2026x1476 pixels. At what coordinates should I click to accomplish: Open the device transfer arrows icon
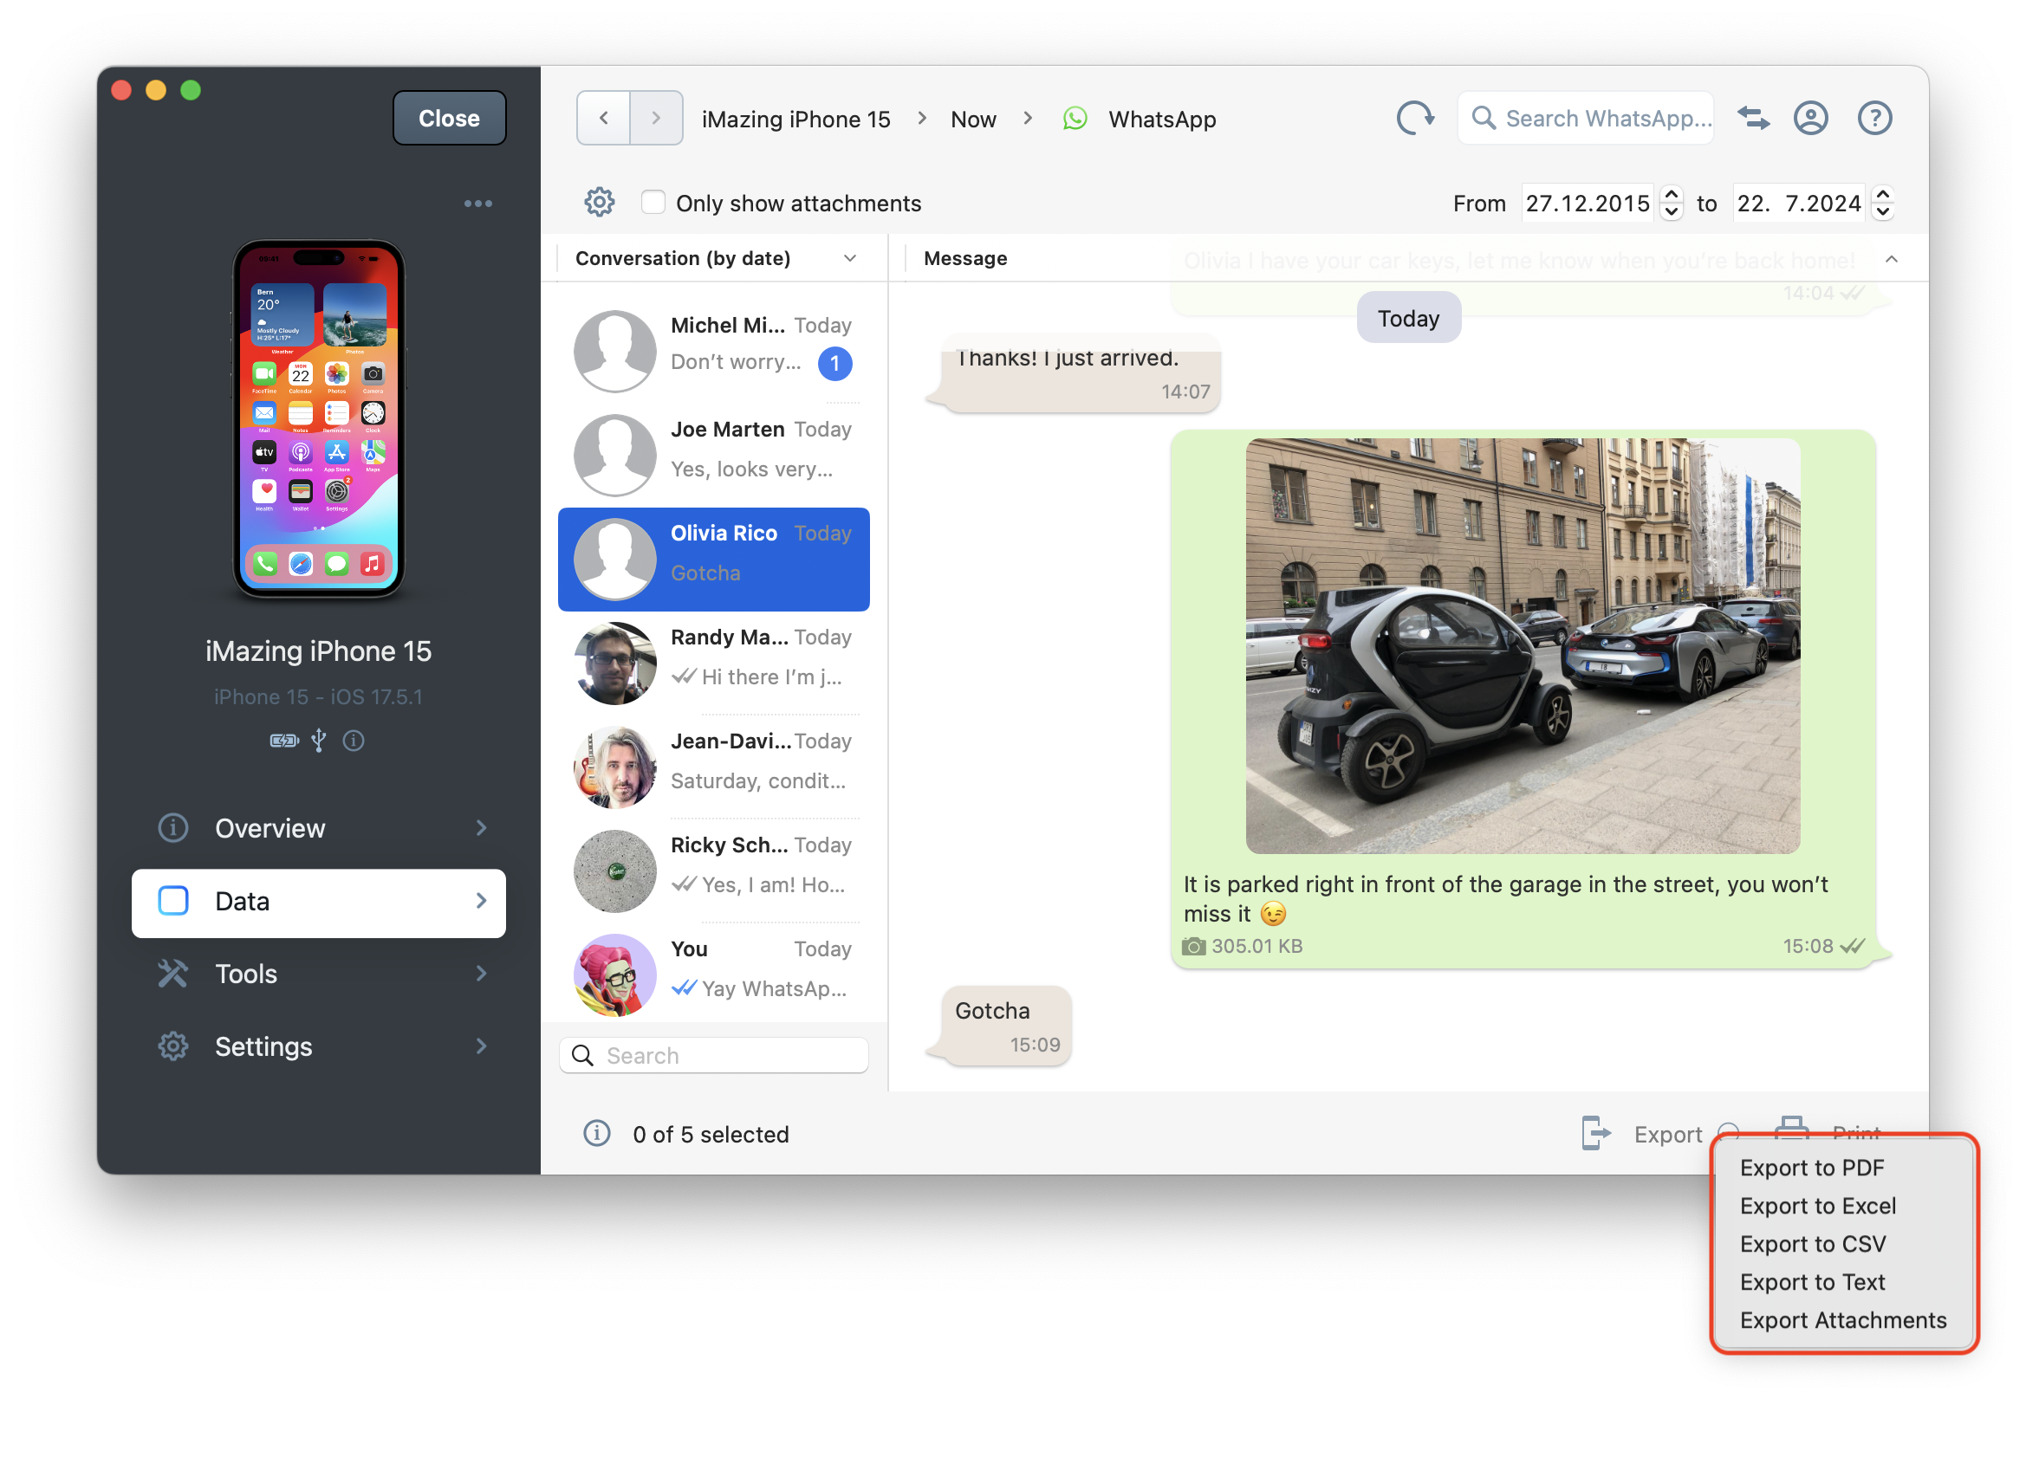[1751, 118]
